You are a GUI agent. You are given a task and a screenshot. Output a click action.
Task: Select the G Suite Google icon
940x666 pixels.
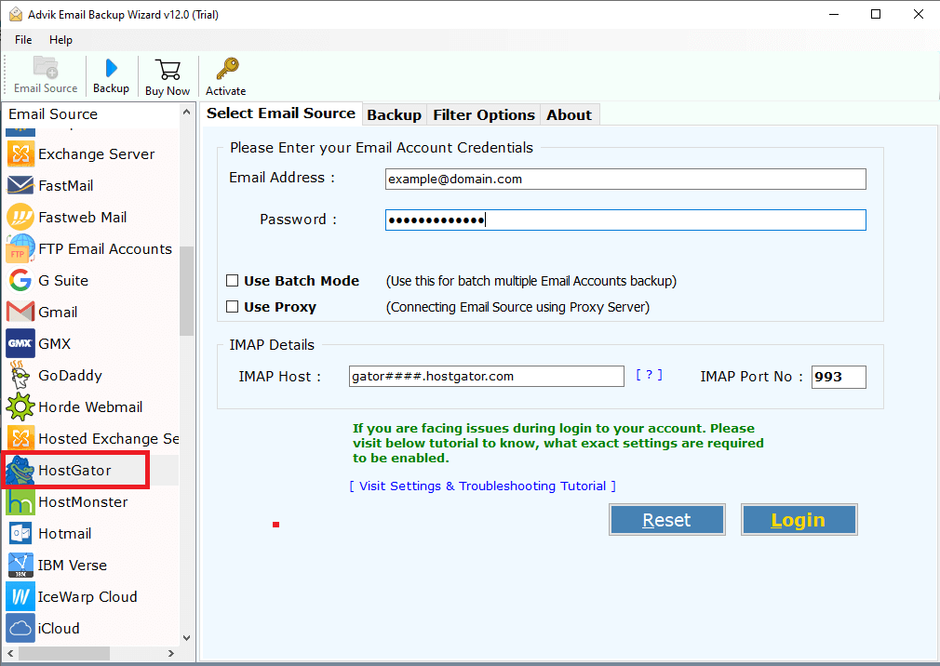click(x=20, y=280)
